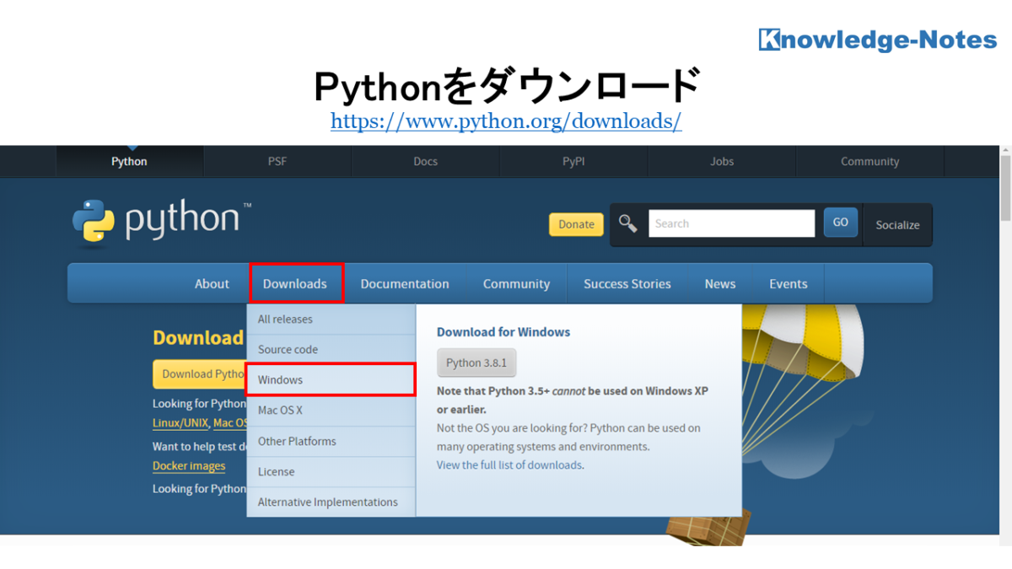Open View the full list of downloads link
The height and width of the screenshot is (569, 1012).
509,465
